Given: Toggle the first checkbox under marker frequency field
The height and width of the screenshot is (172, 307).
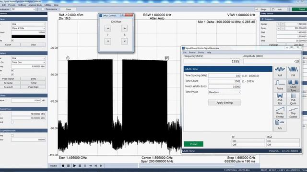Looking at the screenshot, I should click(x=12, y=70).
